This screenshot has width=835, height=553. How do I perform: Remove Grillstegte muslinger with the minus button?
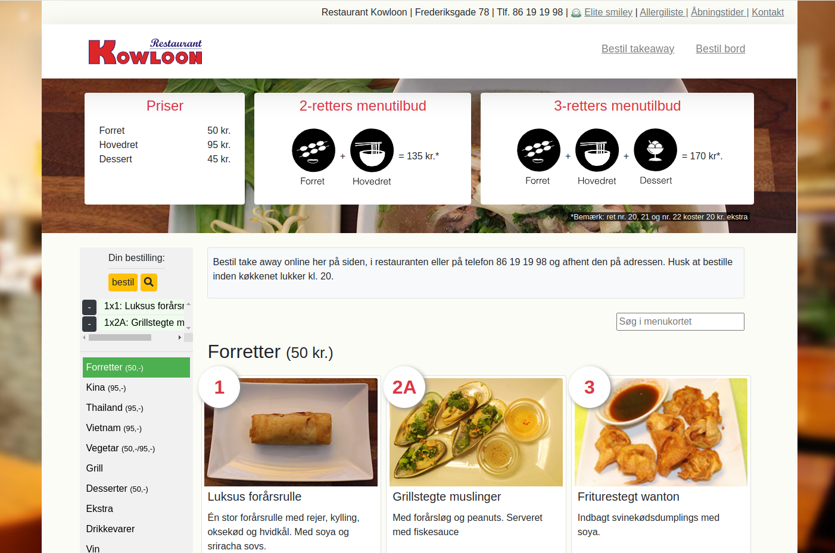click(x=89, y=323)
